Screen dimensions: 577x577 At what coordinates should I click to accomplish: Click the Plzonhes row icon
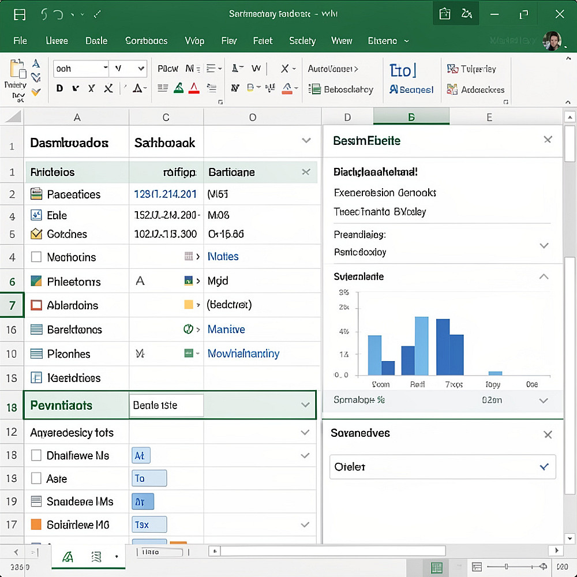click(x=36, y=354)
